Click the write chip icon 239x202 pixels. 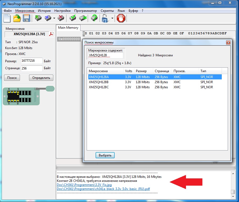[48, 18]
